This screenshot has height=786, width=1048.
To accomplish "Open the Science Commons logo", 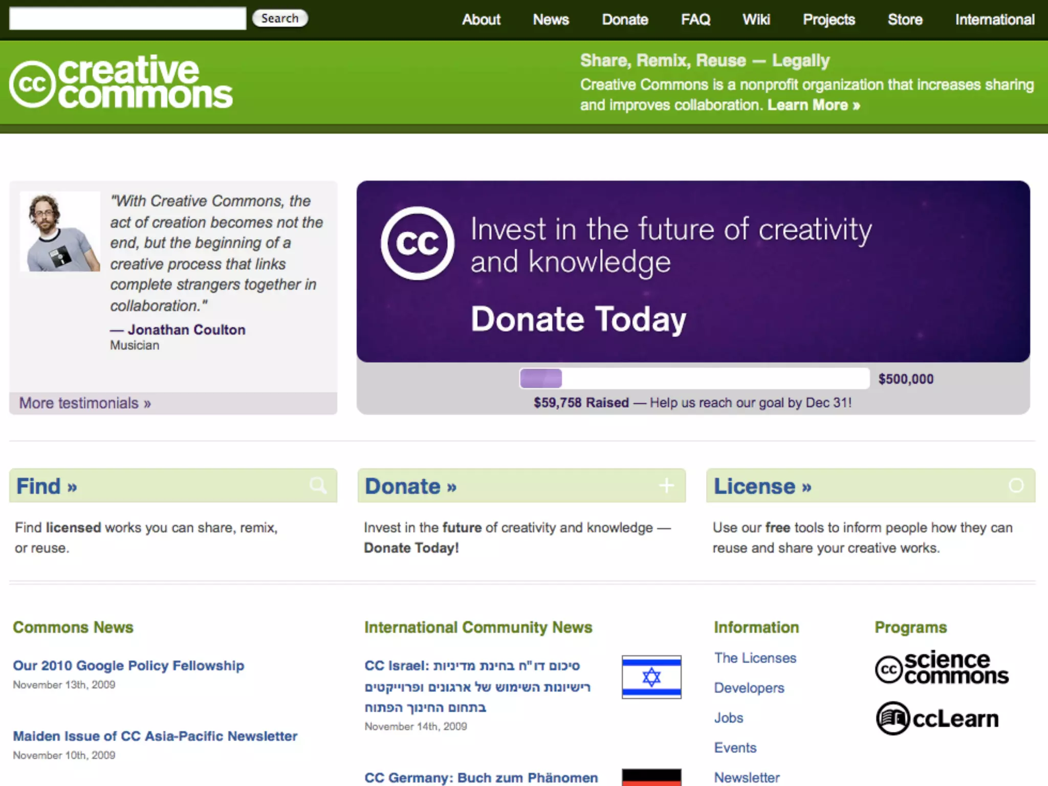I will click(942, 668).
